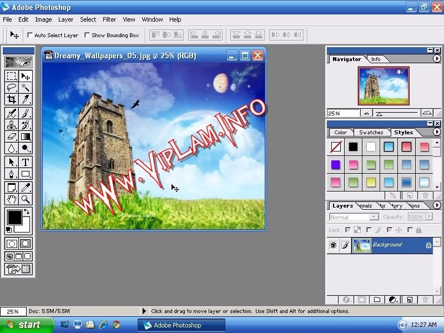Reset to default foreground and background colors
The height and width of the screenshot is (333, 444).
pyautogui.click(x=9, y=230)
